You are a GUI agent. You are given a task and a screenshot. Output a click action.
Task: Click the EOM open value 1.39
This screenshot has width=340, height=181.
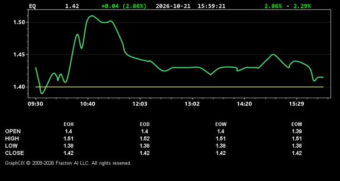click(296, 131)
